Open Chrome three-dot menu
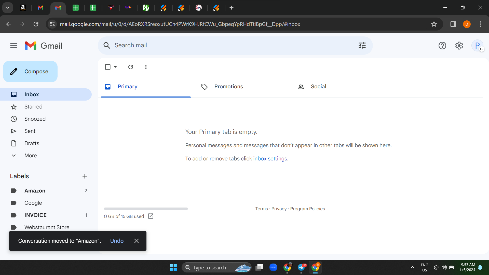 pyautogui.click(x=481, y=24)
